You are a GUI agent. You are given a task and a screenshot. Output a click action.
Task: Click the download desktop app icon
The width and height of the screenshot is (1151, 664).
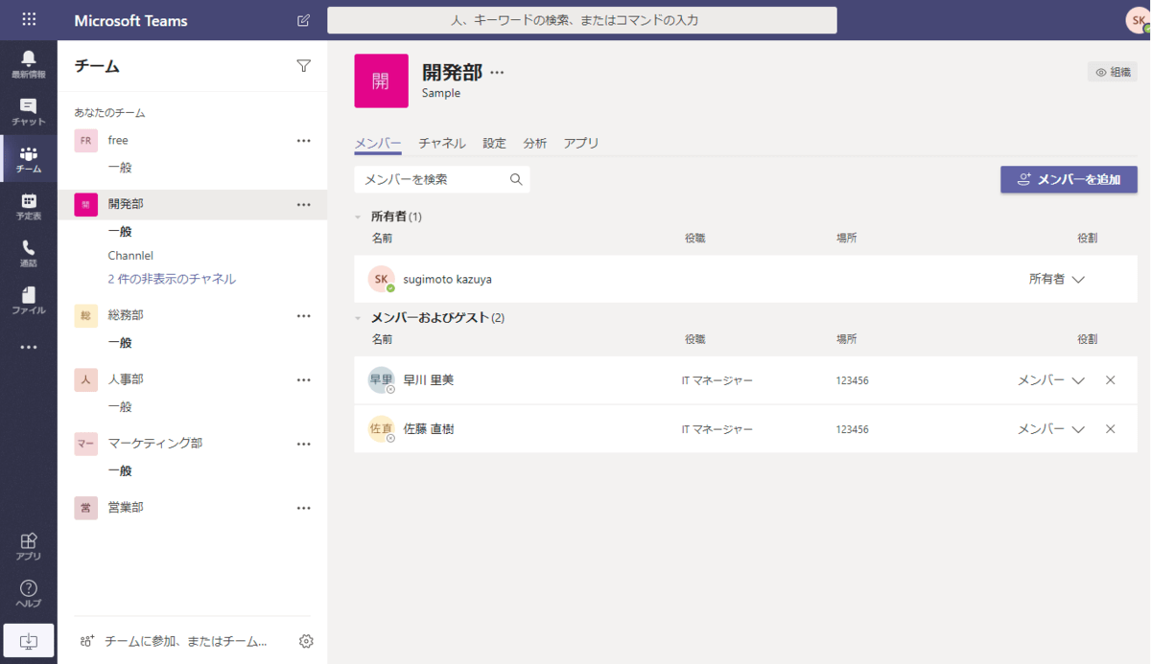[x=29, y=640]
